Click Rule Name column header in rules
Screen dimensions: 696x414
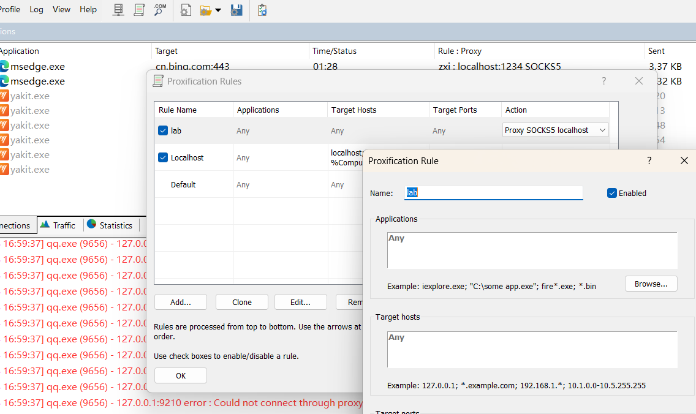click(x=194, y=110)
